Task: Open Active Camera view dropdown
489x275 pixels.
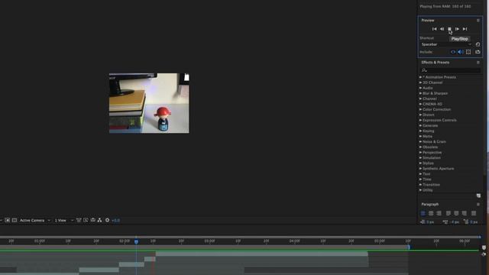Action: (x=34, y=221)
